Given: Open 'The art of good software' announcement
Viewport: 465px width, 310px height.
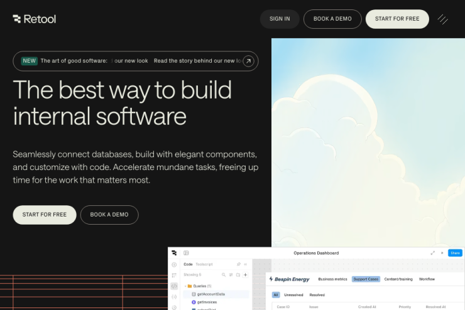Looking at the screenshot, I should (74, 61).
